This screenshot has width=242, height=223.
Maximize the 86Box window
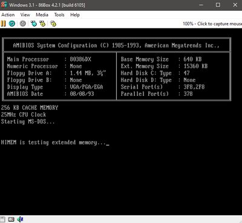pyautogui.click(x=218, y=5)
